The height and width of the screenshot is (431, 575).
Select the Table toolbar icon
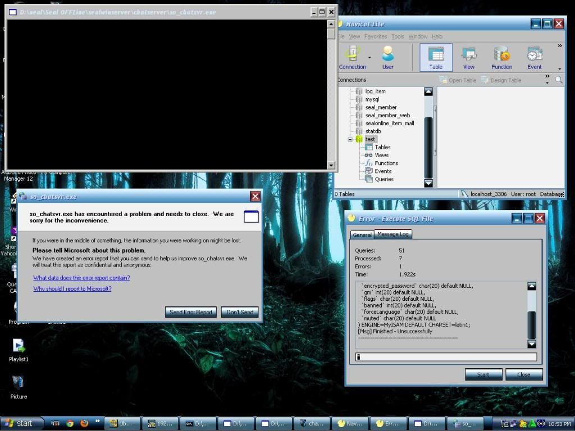click(x=436, y=58)
